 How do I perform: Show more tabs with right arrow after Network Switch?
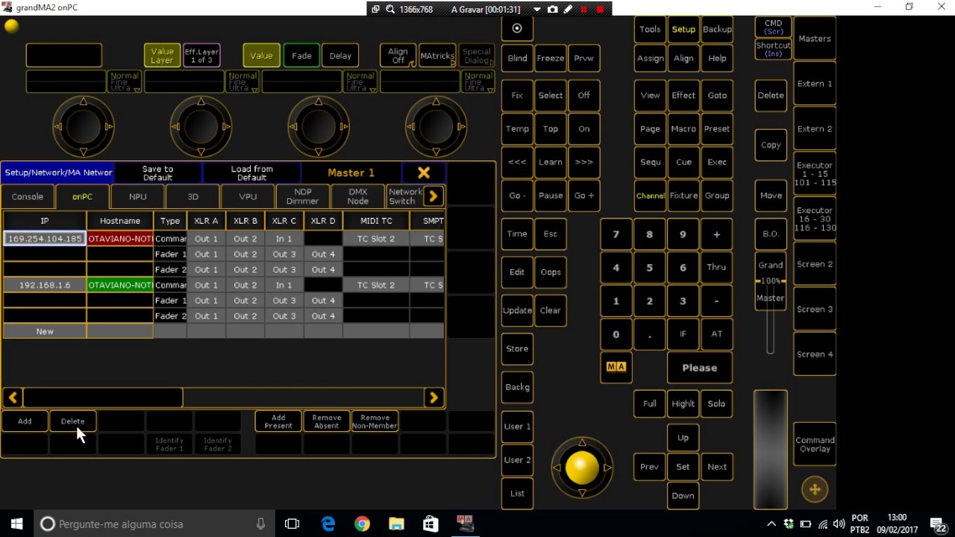(x=433, y=196)
